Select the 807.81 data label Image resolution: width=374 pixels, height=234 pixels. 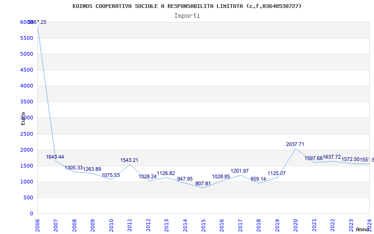click(x=203, y=183)
